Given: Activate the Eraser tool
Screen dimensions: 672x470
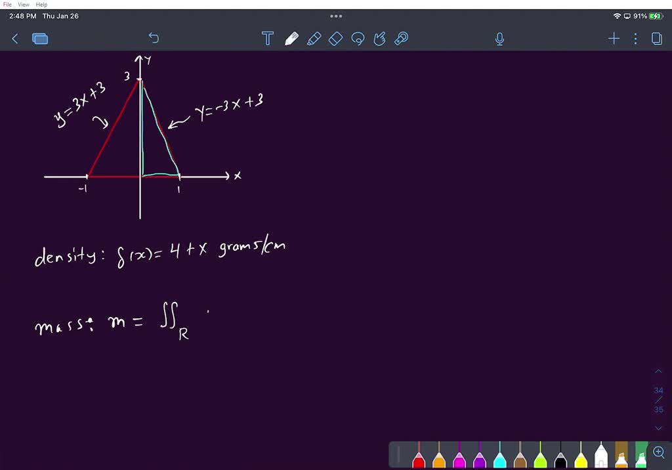Looking at the screenshot, I should click(335, 39).
